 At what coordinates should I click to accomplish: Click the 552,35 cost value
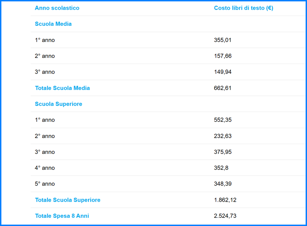click(x=223, y=120)
